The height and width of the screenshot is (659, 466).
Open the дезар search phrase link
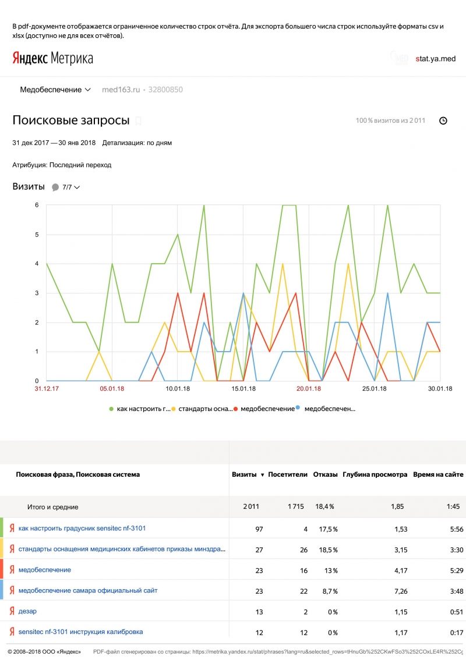tap(27, 611)
